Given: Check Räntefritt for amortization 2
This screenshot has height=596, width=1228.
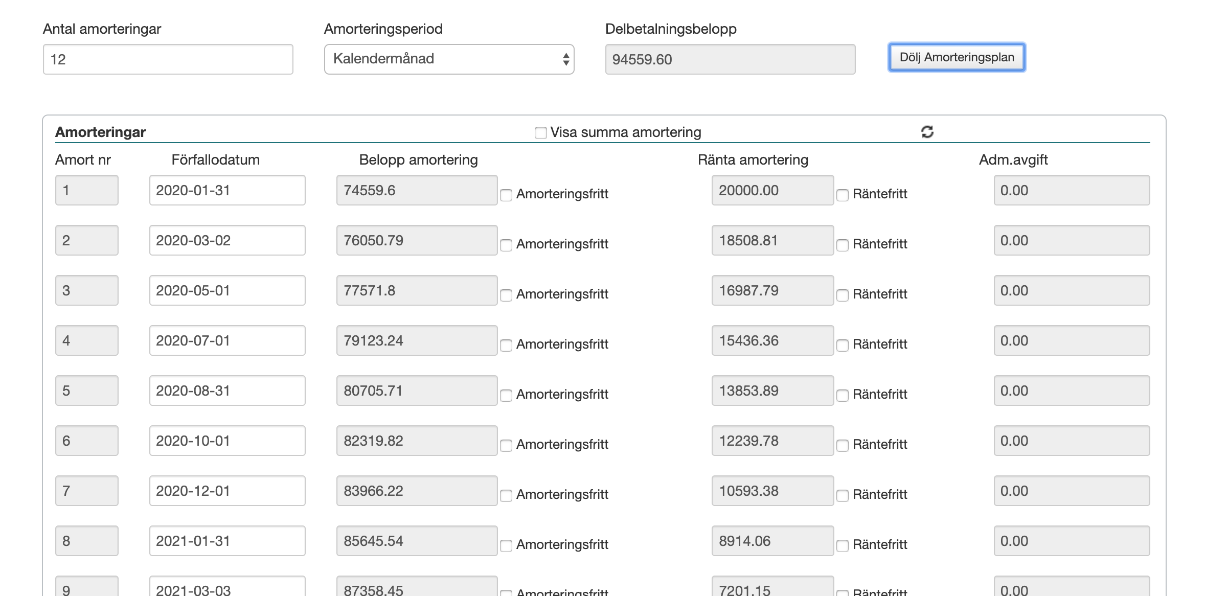Looking at the screenshot, I should (843, 245).
